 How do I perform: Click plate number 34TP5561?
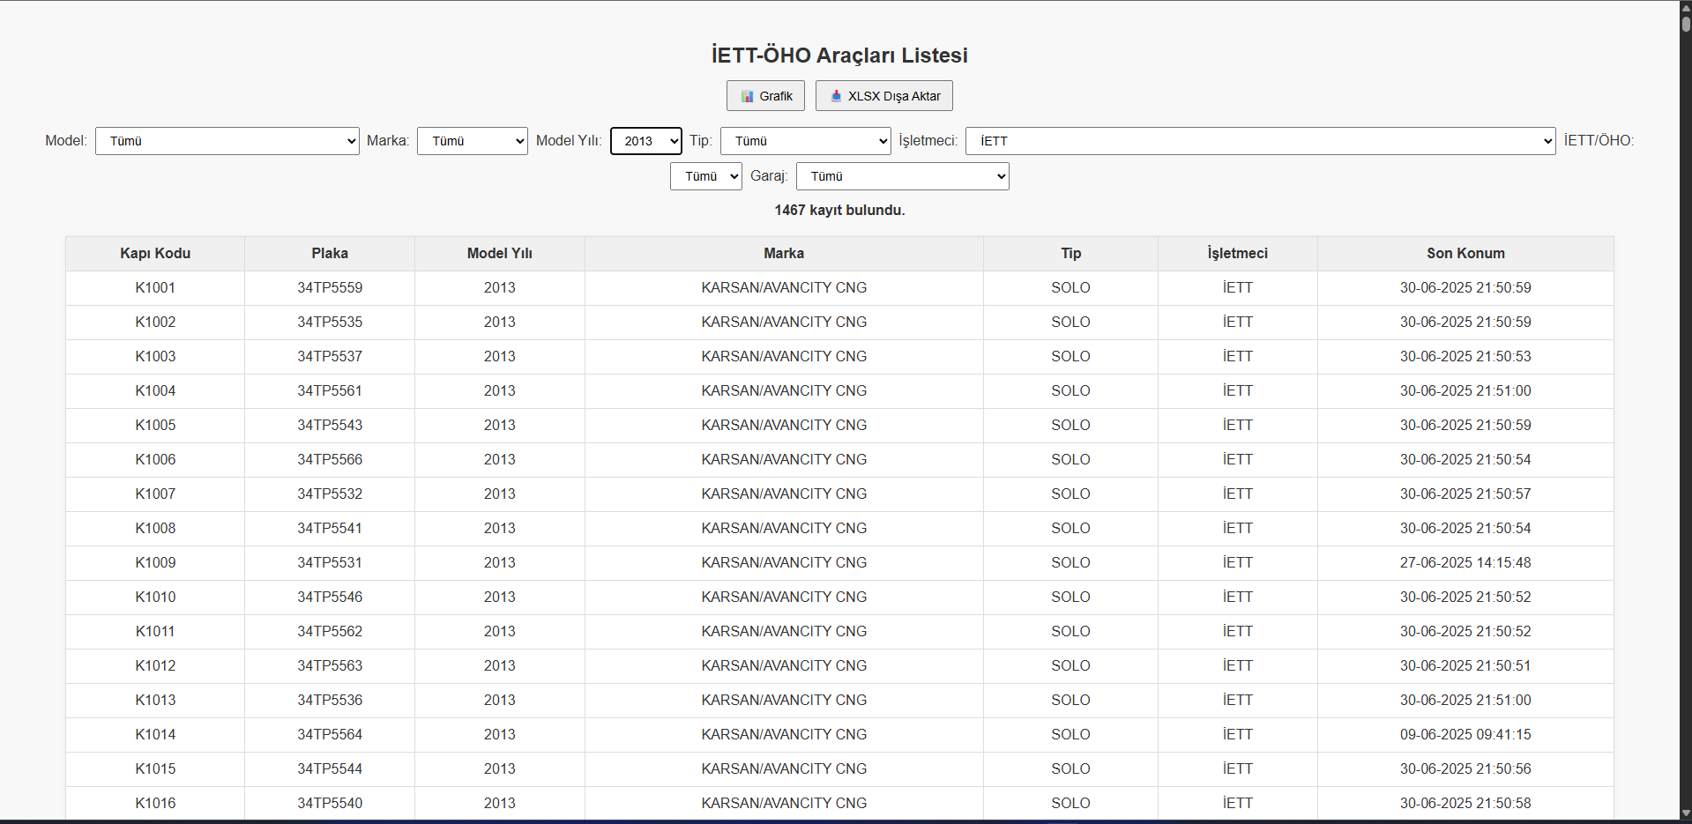(x=330, y=391)
